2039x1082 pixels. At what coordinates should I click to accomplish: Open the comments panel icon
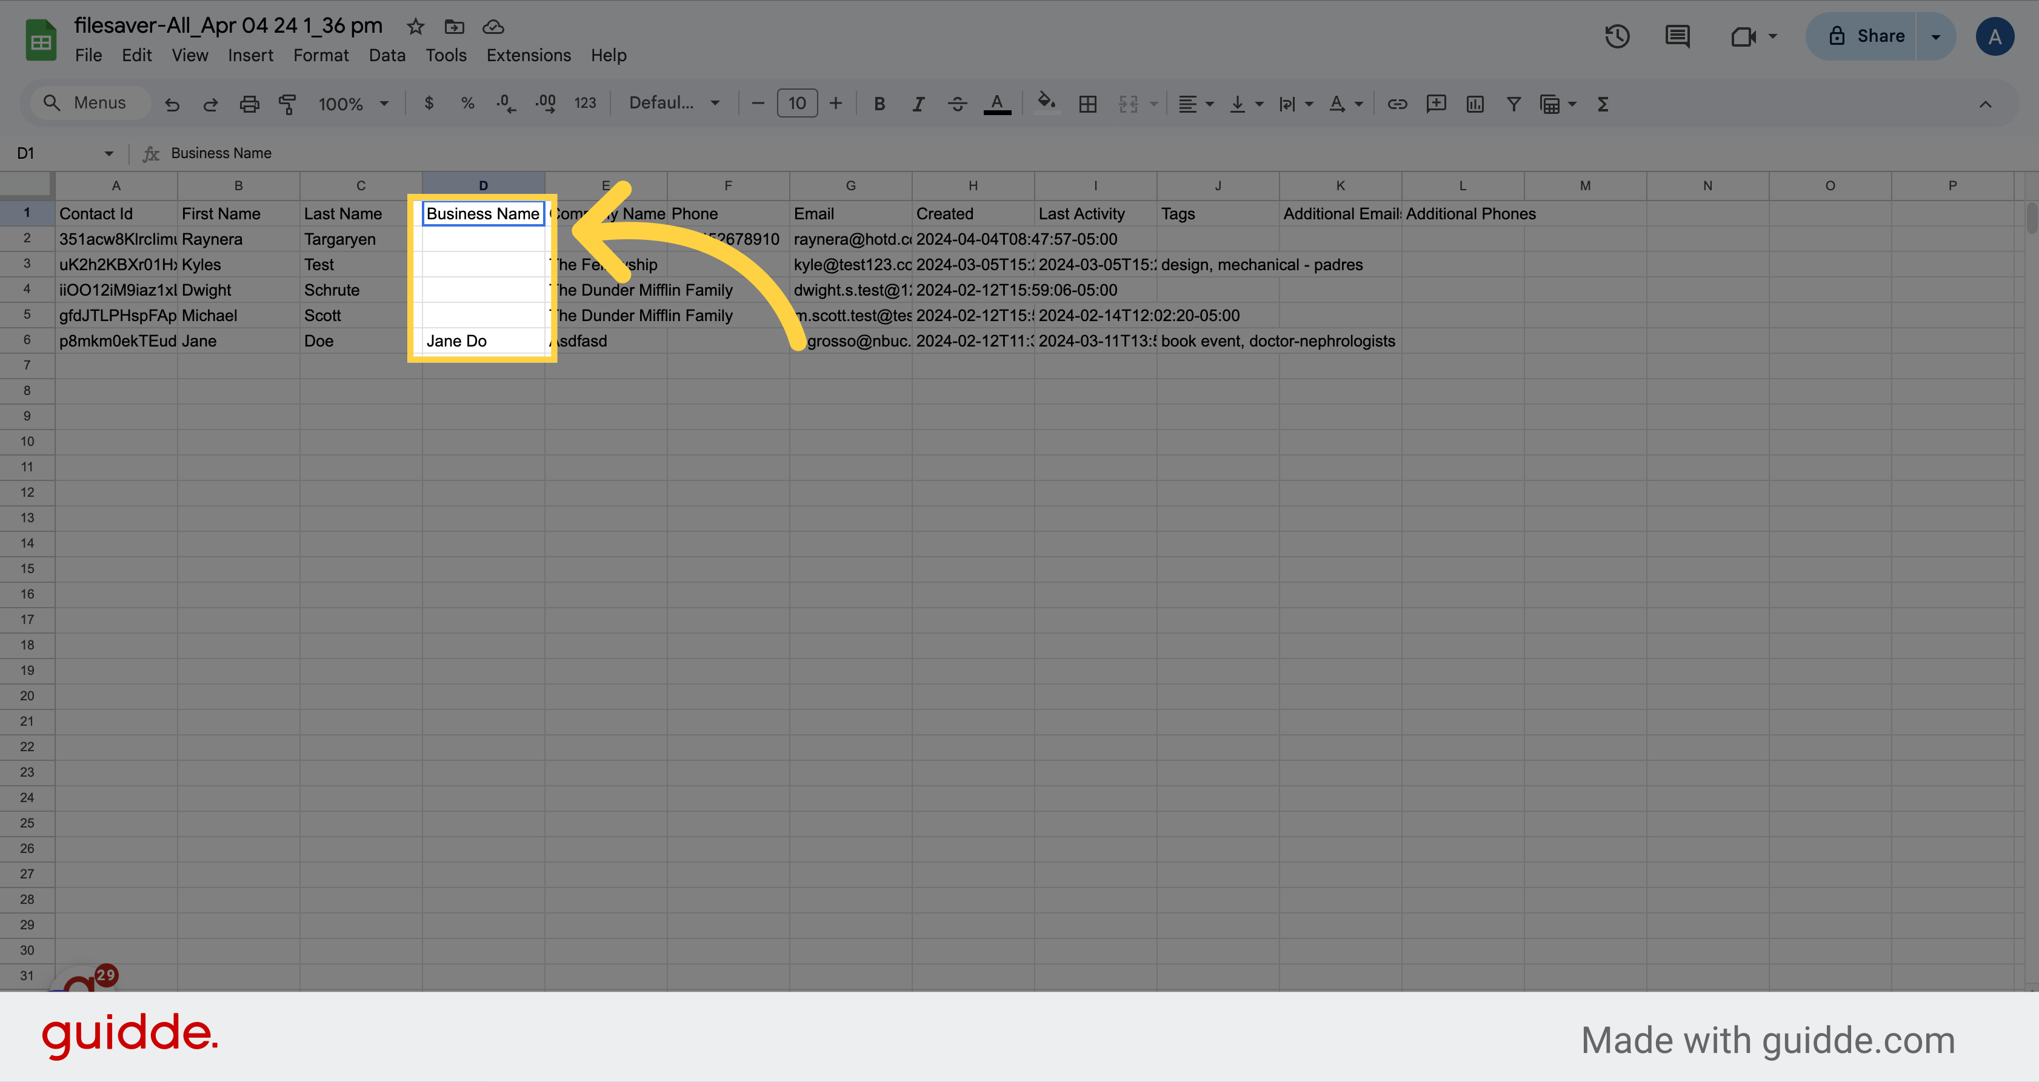click(x=1677, y=36)
